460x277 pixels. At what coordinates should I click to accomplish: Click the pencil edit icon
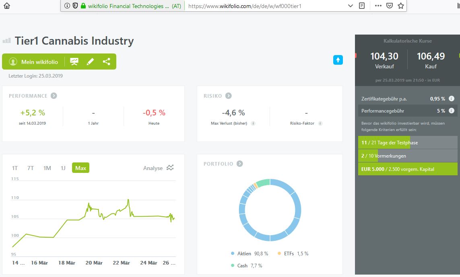pyautogui.click(x=90, y=62)
